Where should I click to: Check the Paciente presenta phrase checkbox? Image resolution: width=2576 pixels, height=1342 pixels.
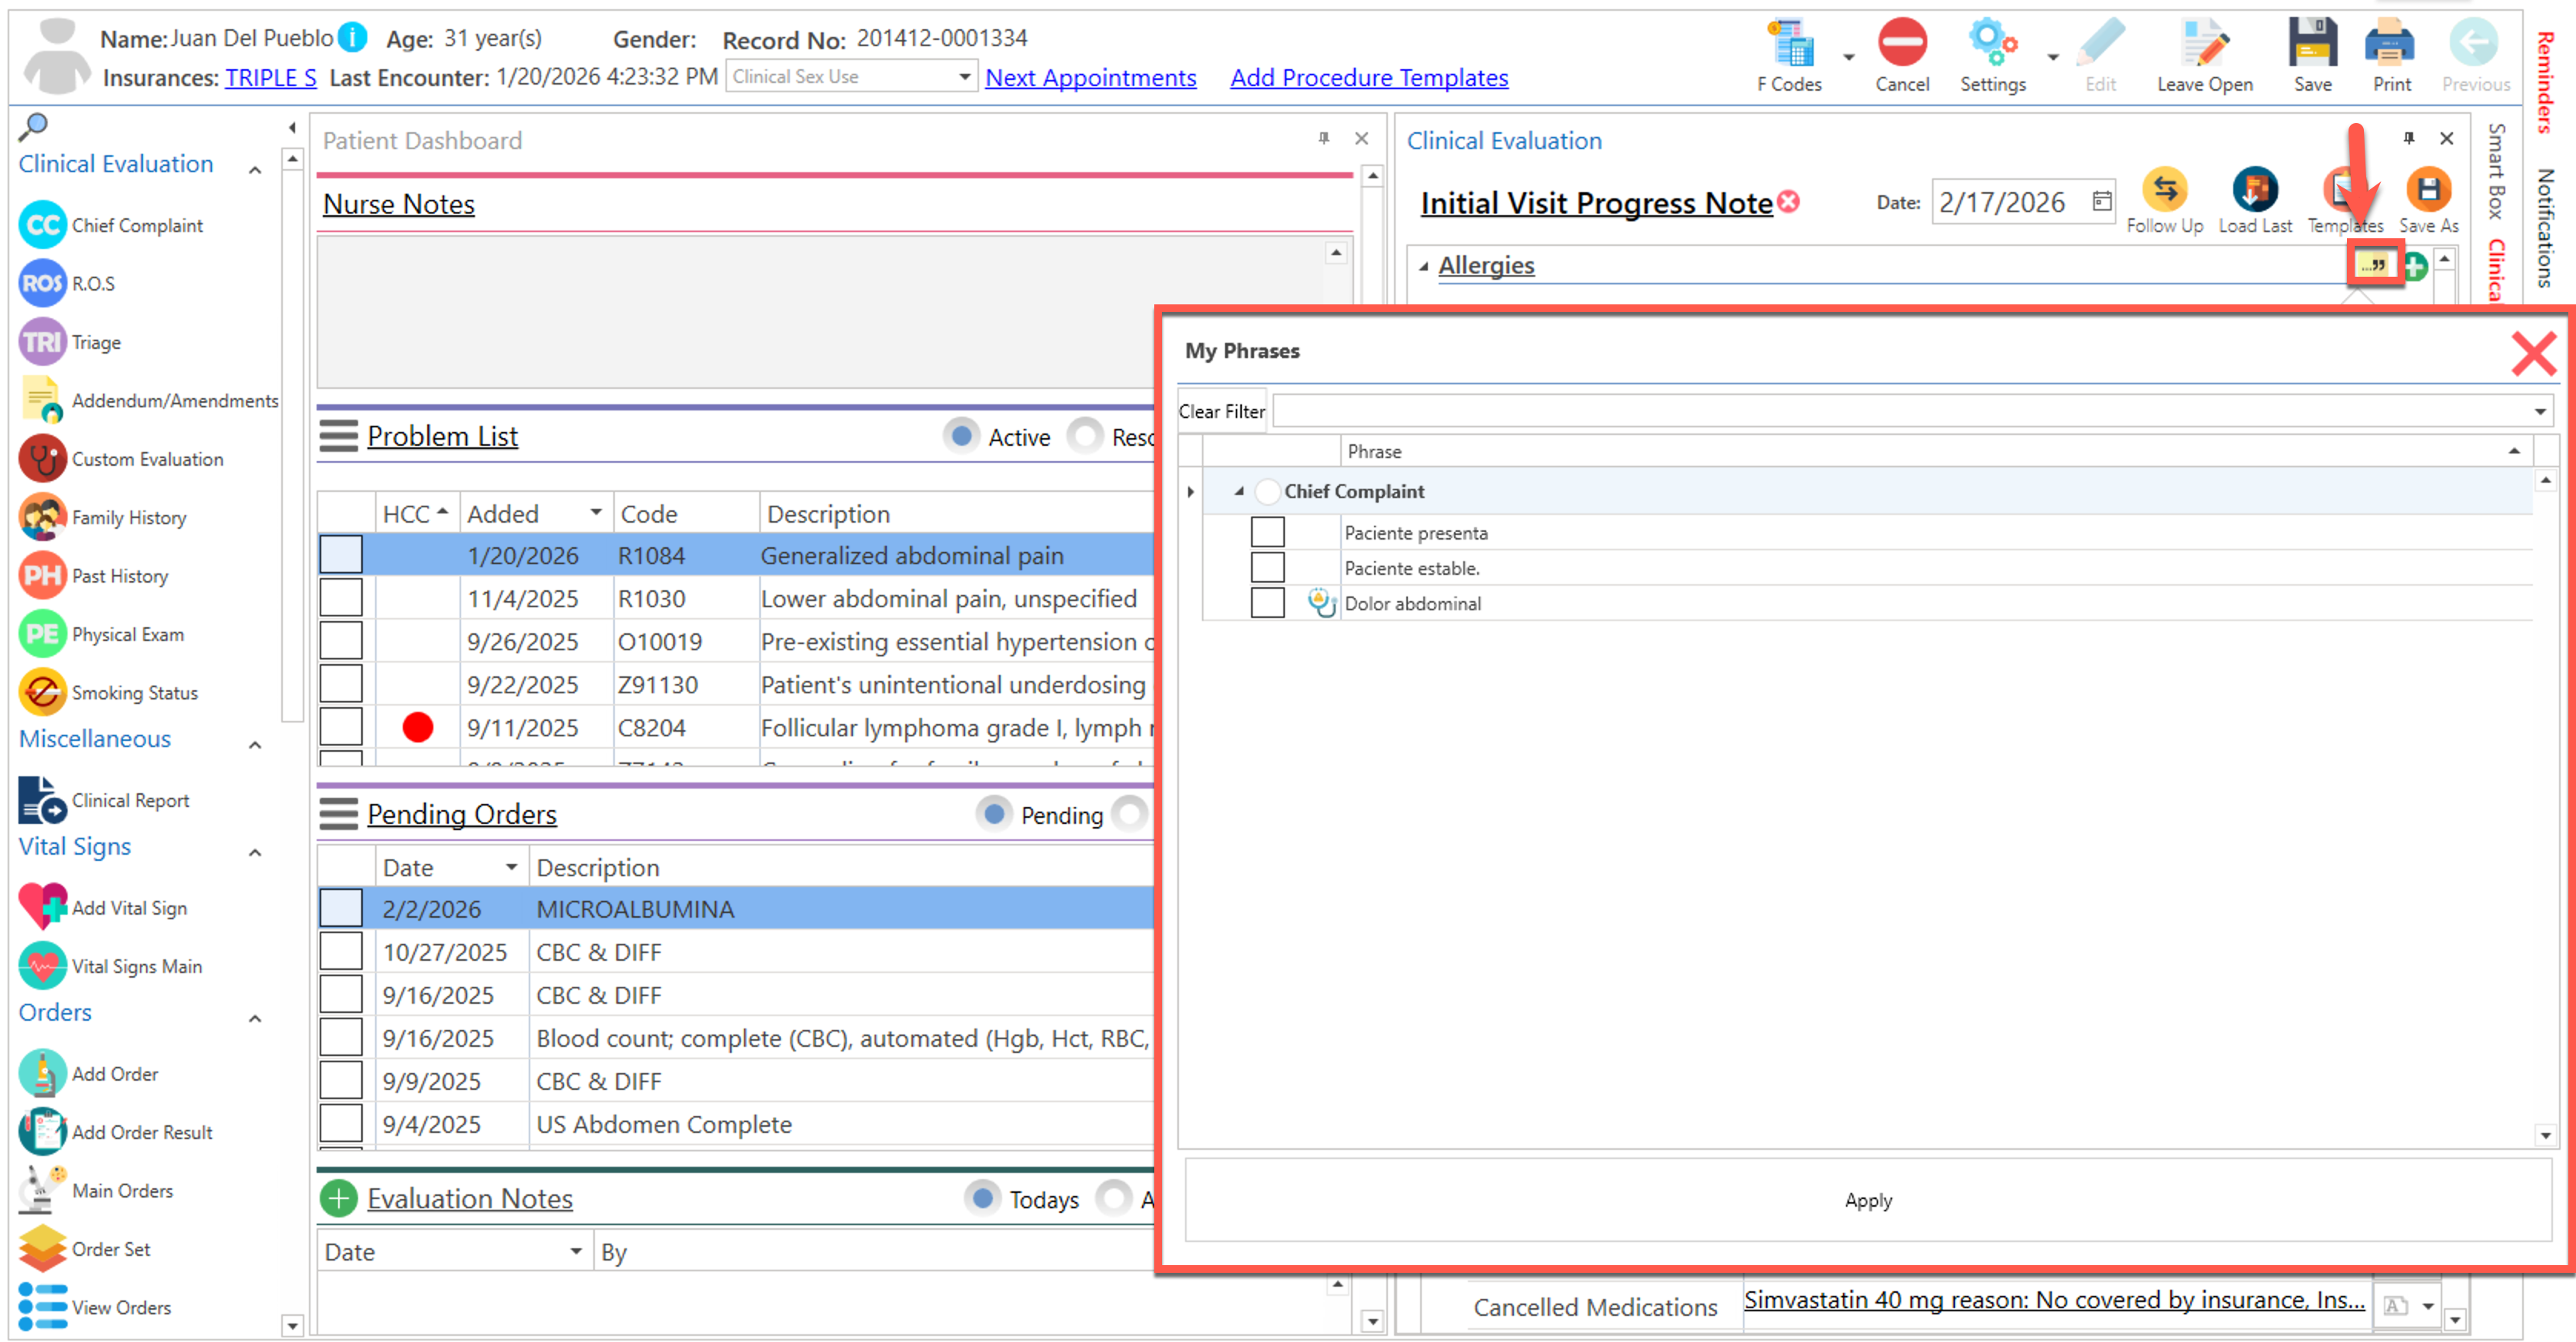pos(1267,533)
